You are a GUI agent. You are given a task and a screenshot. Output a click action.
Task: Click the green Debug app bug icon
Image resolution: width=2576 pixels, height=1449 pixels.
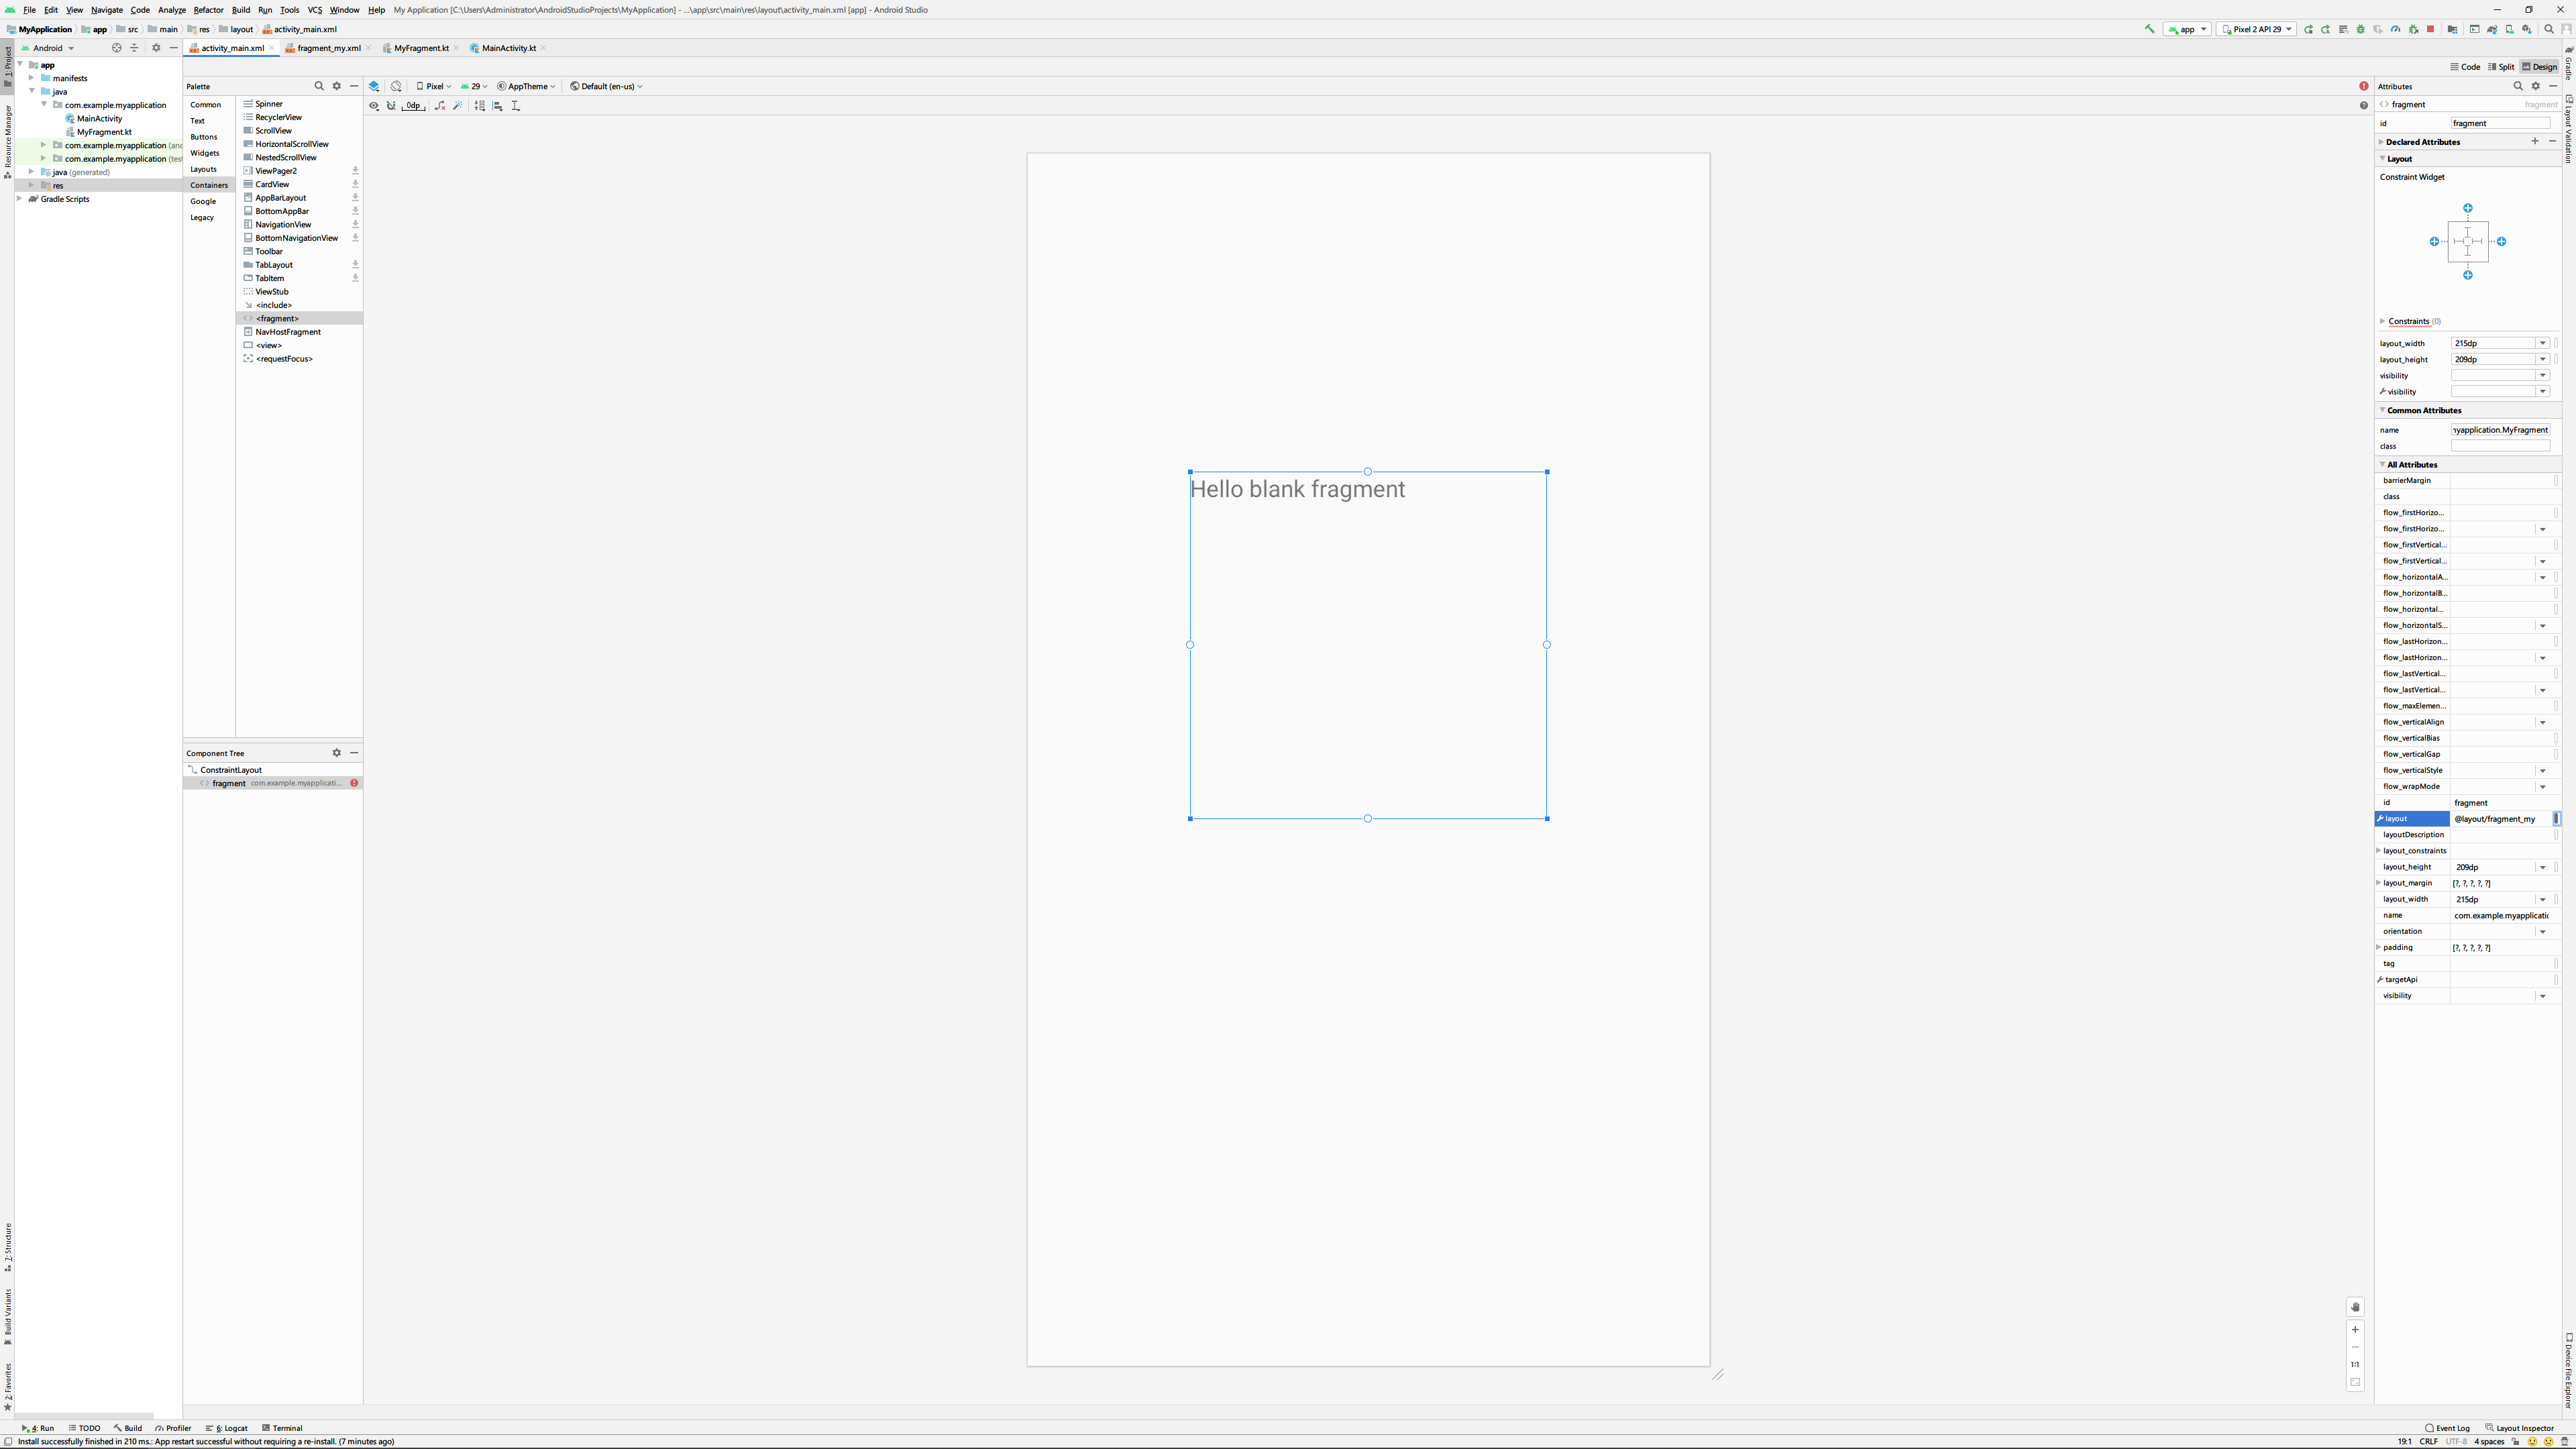coord(2361,29)
